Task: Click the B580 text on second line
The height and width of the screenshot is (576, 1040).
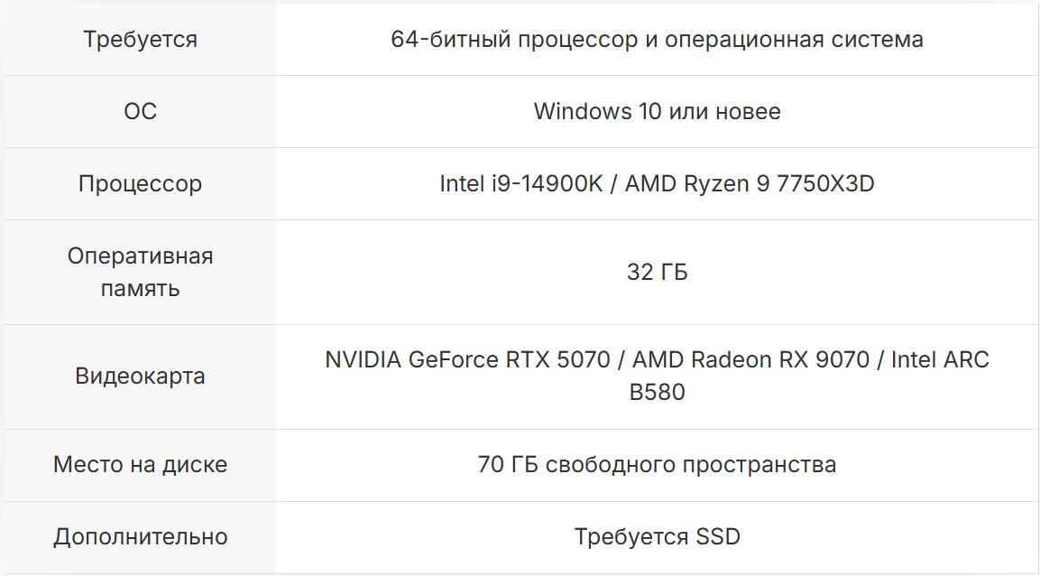Action: pos(657,393)
